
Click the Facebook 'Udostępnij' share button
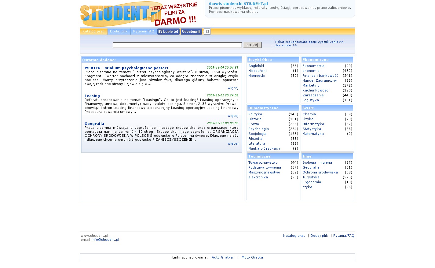click(x=191, y=32)
